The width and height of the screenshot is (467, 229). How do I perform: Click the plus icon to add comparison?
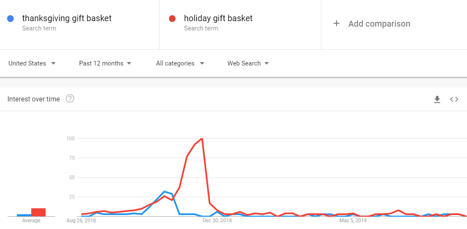click(337, 24)
